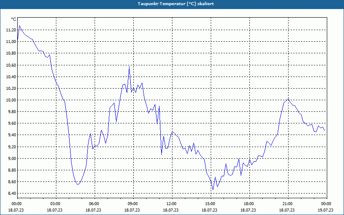
Task: Click the 03:00 time label
Action: coord(56,204)
